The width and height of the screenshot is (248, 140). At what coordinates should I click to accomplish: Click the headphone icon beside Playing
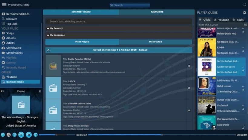point(2,91)
